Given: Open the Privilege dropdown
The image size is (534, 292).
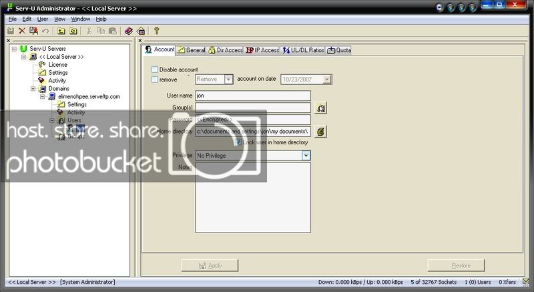Looking at the screenshot, I should pyautogui.click(x=306, y=156).
